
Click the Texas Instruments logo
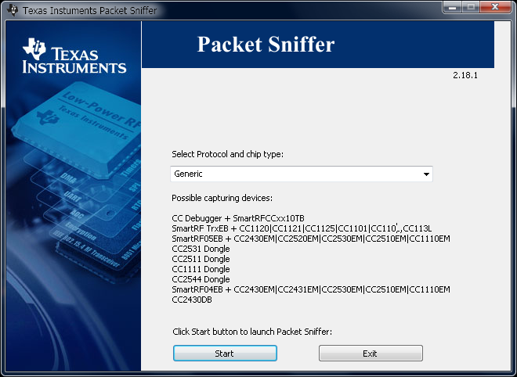click(x=74, y=56)
